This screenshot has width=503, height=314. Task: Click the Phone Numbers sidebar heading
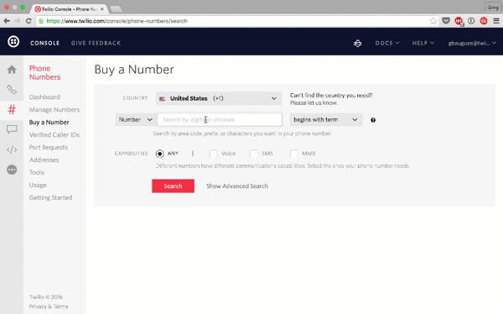pos(45,73)
